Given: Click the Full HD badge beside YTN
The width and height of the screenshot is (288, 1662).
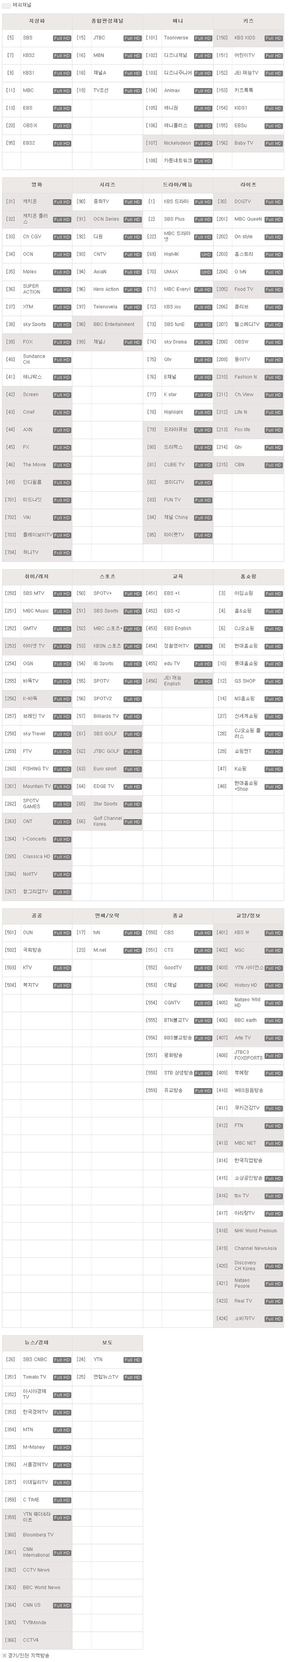Looking at the screenshot, I should coord(133,1360).
